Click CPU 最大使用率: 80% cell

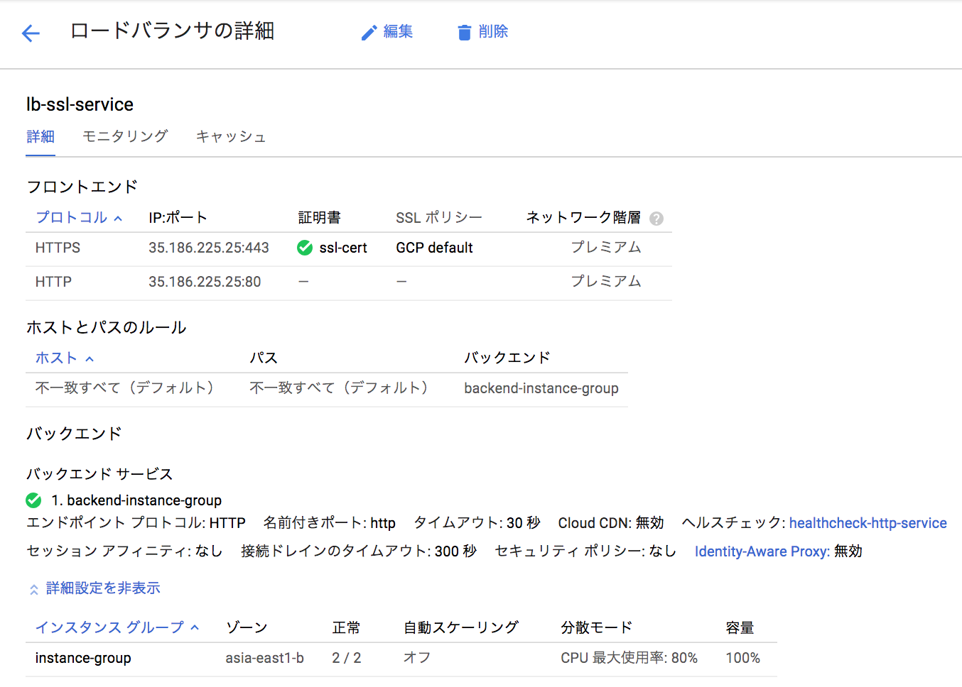pos(629,658)
